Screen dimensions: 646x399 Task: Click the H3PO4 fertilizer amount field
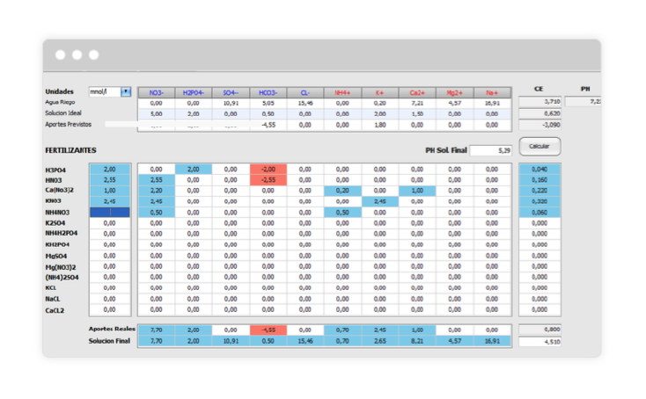[110, 169]
